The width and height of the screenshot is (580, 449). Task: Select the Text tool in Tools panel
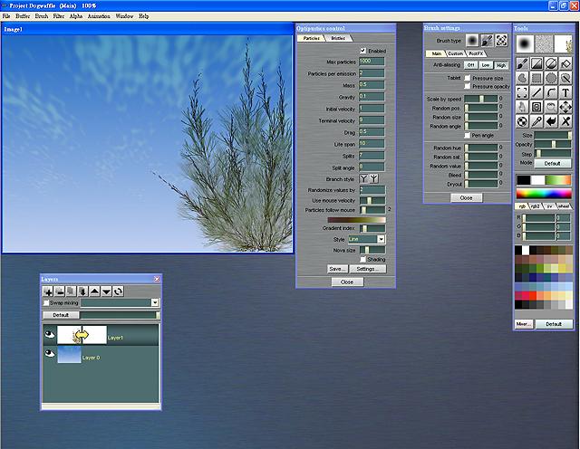coord(565,92)
